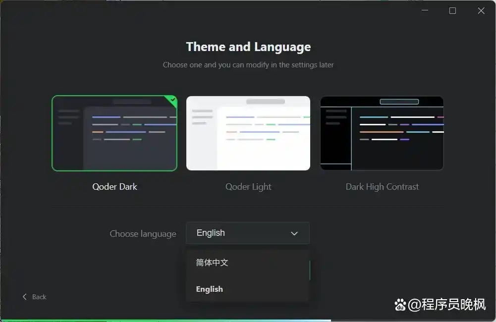Click the language list scrollbar
Image resolution: width=496 pixels, height=322 pixels.
(310, 270)
